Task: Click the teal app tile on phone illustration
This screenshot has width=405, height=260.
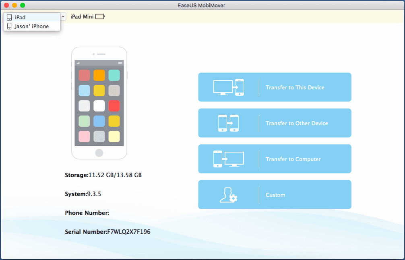Action: point(114,75)
